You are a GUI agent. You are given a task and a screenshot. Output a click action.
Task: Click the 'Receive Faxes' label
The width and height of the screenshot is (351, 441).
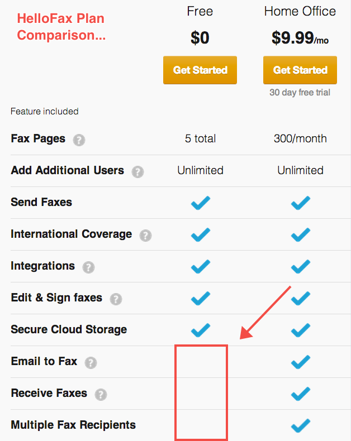(49, 393)
